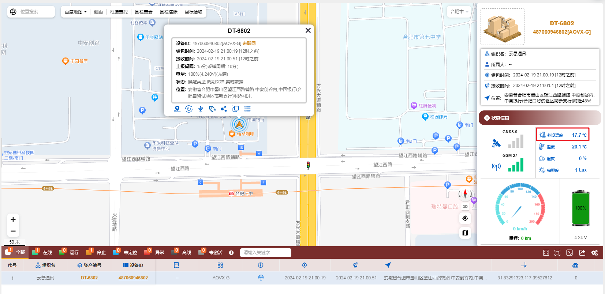Click the power restart icon in popup

pyautogui.click(x=189, y=109)
